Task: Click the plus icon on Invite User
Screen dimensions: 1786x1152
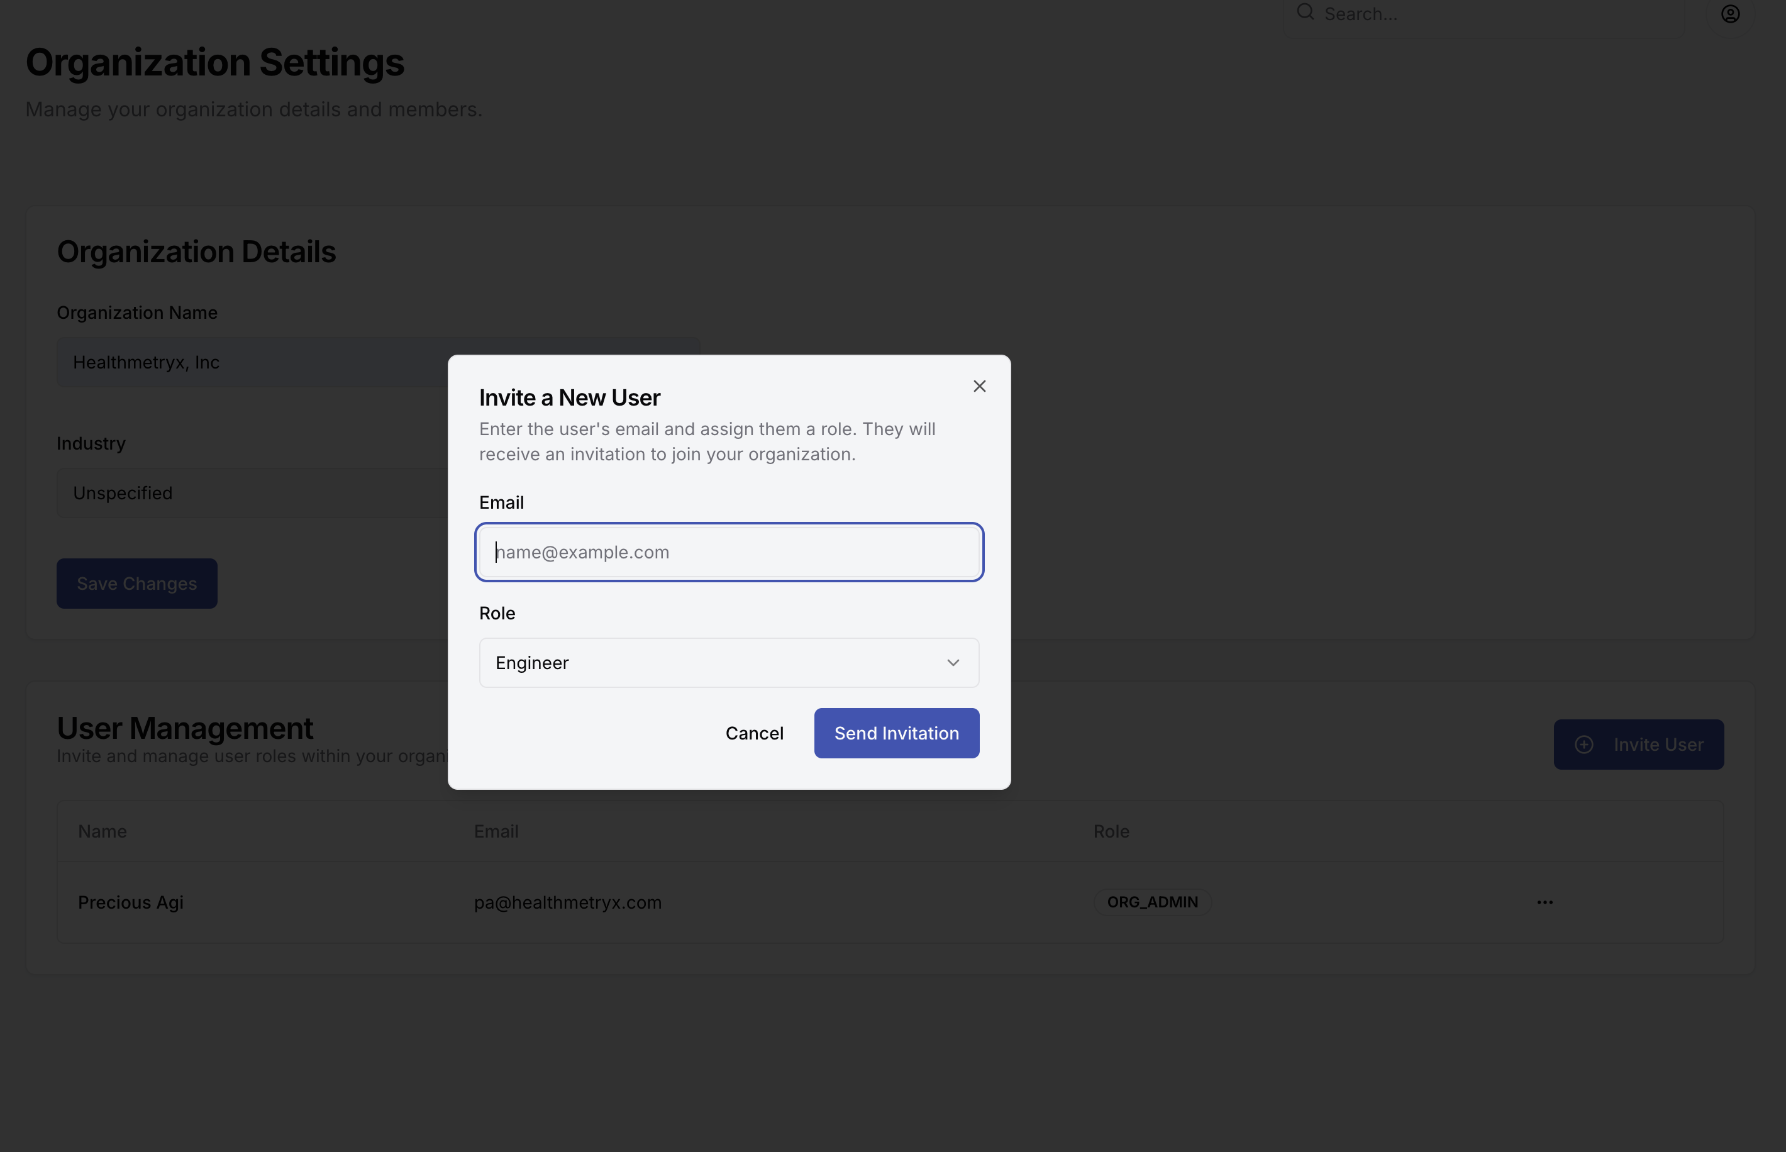Action: [x=1584, y=745]
